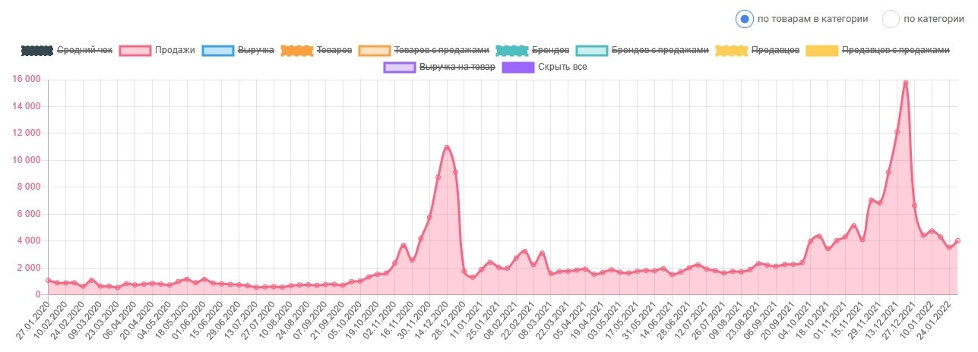Show 'Выручка на товар' purple swatch
This screenshot has width=978, height=352.
(x=400, y=67)
